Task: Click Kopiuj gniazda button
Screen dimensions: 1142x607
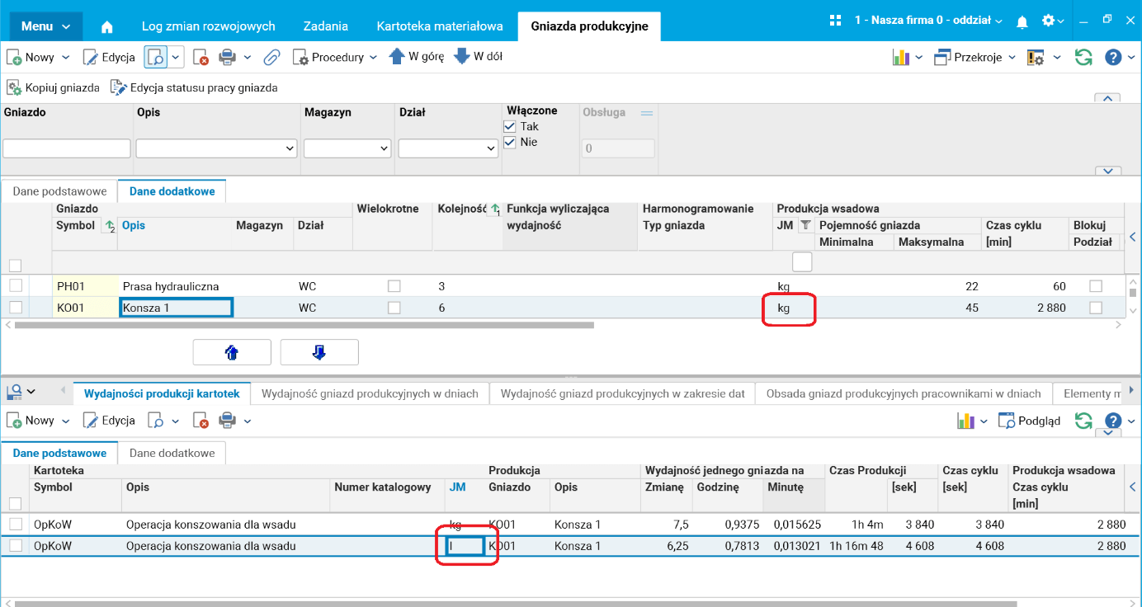Action: (x=54, y=87)
